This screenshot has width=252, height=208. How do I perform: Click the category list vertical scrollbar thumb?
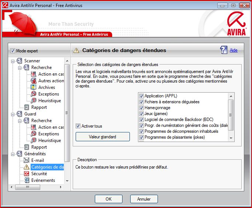(231, 115)
